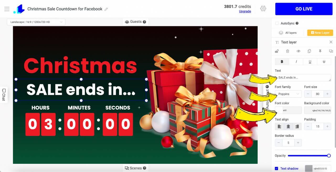Open the Scenes tab

[136, 168]
